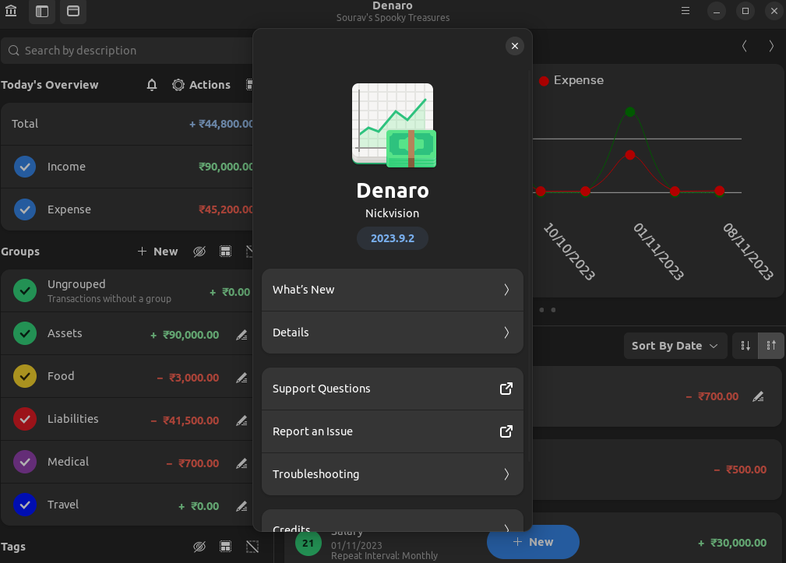Viewport: 786px width, 563px height.
Task: Open the Sort By Date dropdown
Action: 675,345
